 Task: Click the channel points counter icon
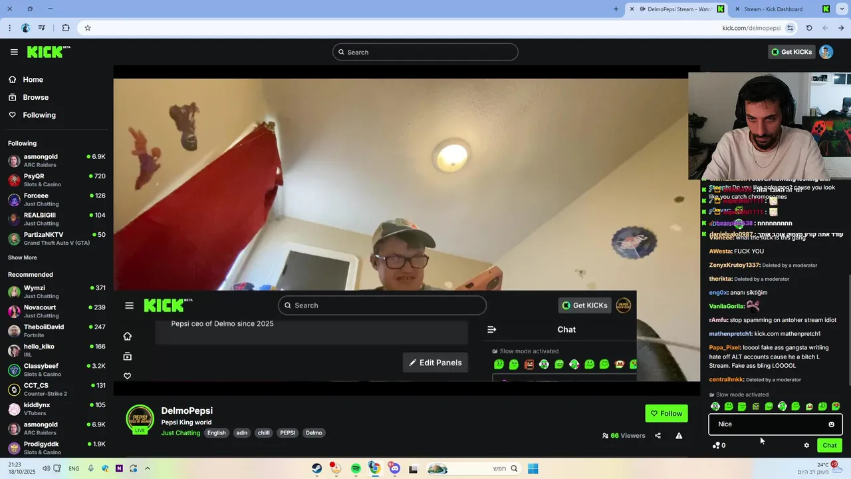pyautogui.click(x=718, y=445)
